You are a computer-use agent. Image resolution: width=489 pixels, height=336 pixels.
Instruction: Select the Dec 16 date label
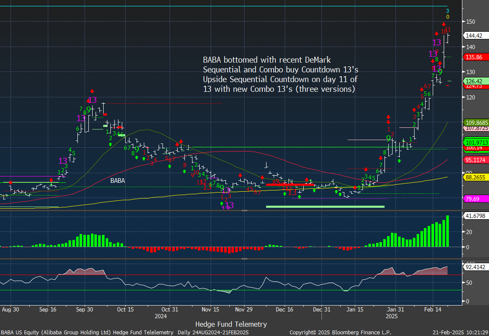pyautogui.click(x=284, y=309)
